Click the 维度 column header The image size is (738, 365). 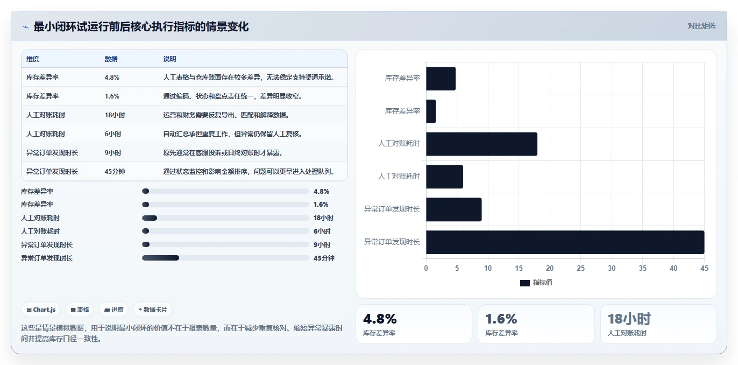click(x=33, y=59)
